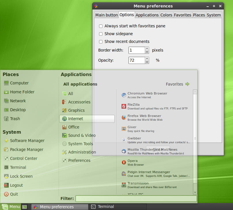The width and height of the screenshot is (233, 210).
Task: Choose Logout in the System list
Action: [13, 185]
